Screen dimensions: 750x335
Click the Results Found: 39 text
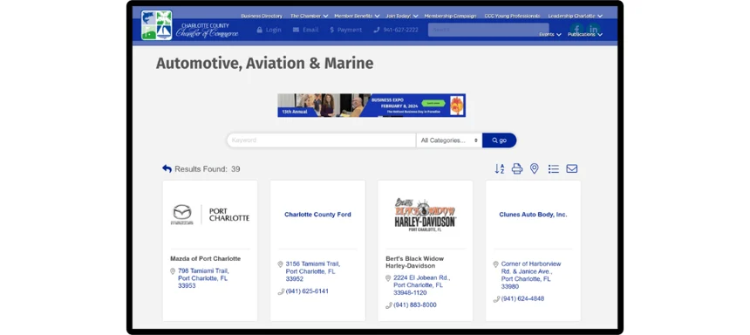pos(207,169)
